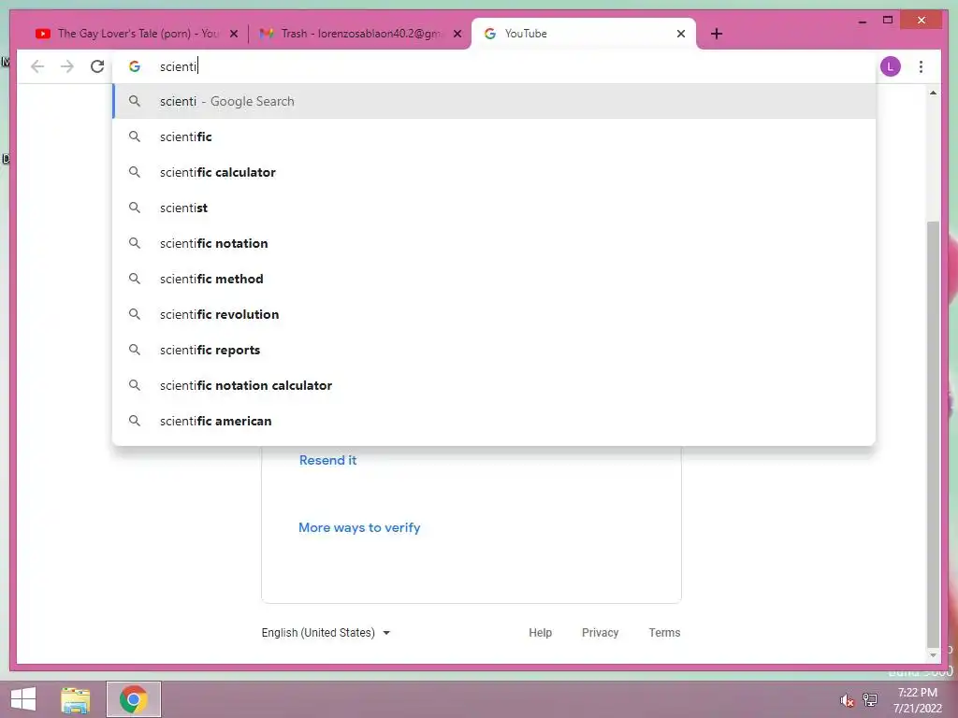Image resolution: width=958 pixels, height=718 pixels.
Task: Reload the current page
Action: click(97, 66)
